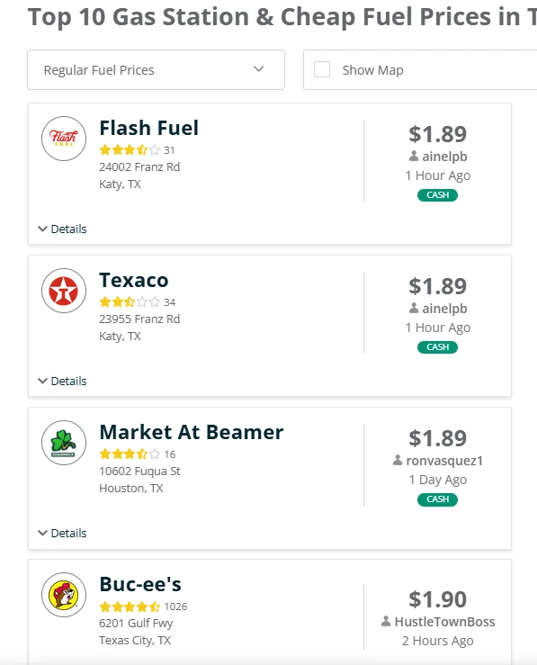Click the $1.90 price for Buc-ee's
Screen dimensions: 537x665
pos(437,598)
